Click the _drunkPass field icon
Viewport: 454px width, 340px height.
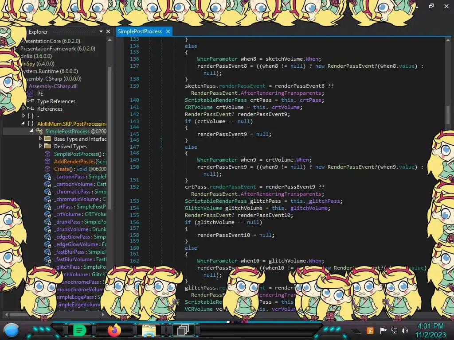point(48,222)
